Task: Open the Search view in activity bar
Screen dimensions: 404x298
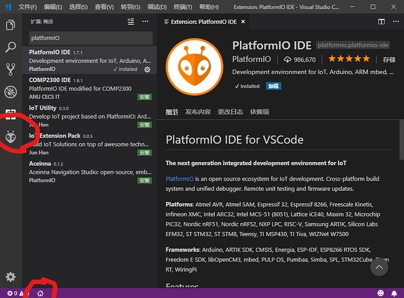Action: point(11,47)
